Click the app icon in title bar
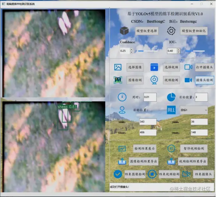The image size is (216, 197). pos(3,4)
